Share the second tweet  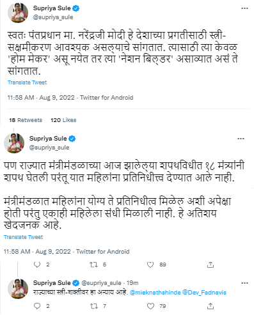tap(210, 265)
